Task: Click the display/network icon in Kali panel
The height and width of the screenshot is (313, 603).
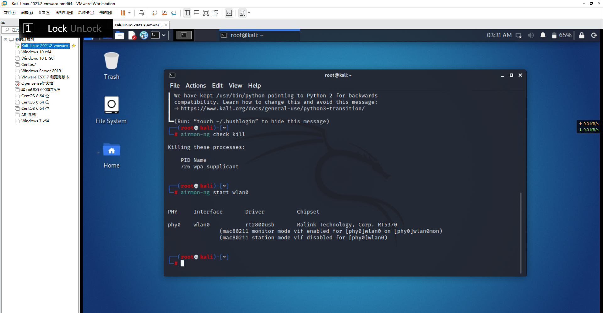Action: click(519, 35)
